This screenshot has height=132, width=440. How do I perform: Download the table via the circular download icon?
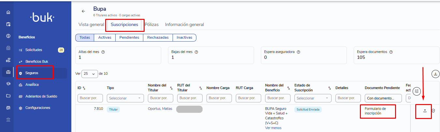[x=435, y=74]
